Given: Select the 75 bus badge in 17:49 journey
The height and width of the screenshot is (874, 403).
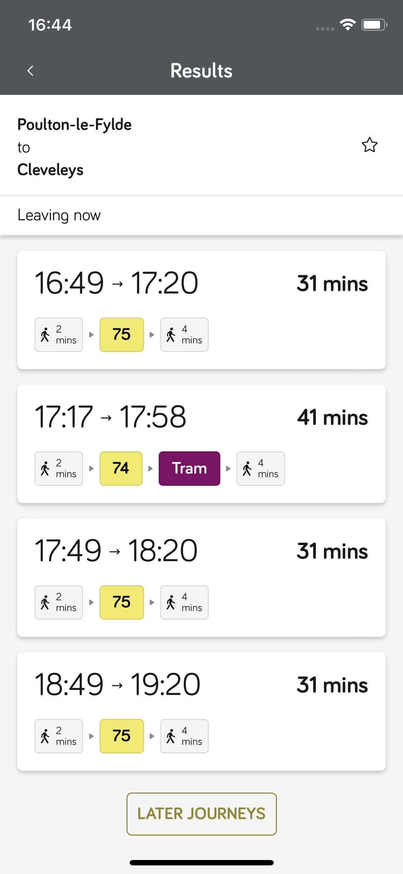Looking at the screenshot, I should click(121, 602).
